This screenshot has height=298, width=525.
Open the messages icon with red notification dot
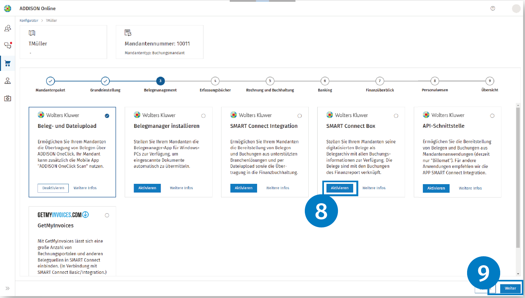[x=8, y=45]
